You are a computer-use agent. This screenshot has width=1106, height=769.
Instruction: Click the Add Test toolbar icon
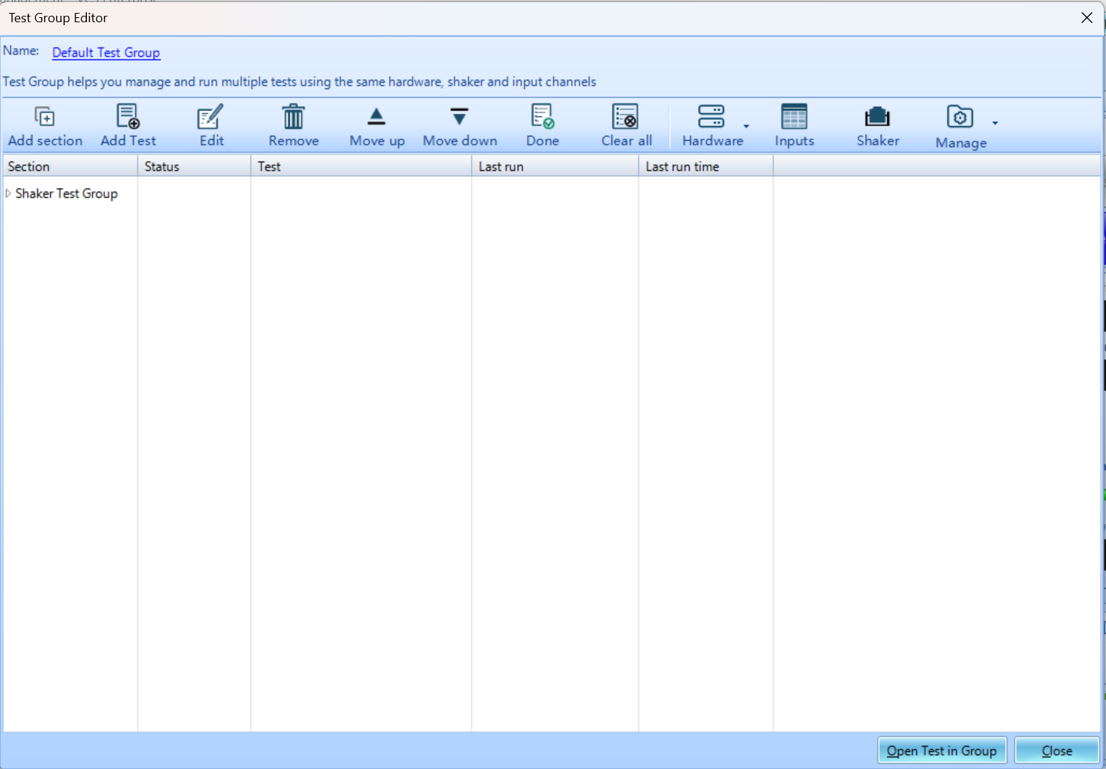[x=128, y=117]
